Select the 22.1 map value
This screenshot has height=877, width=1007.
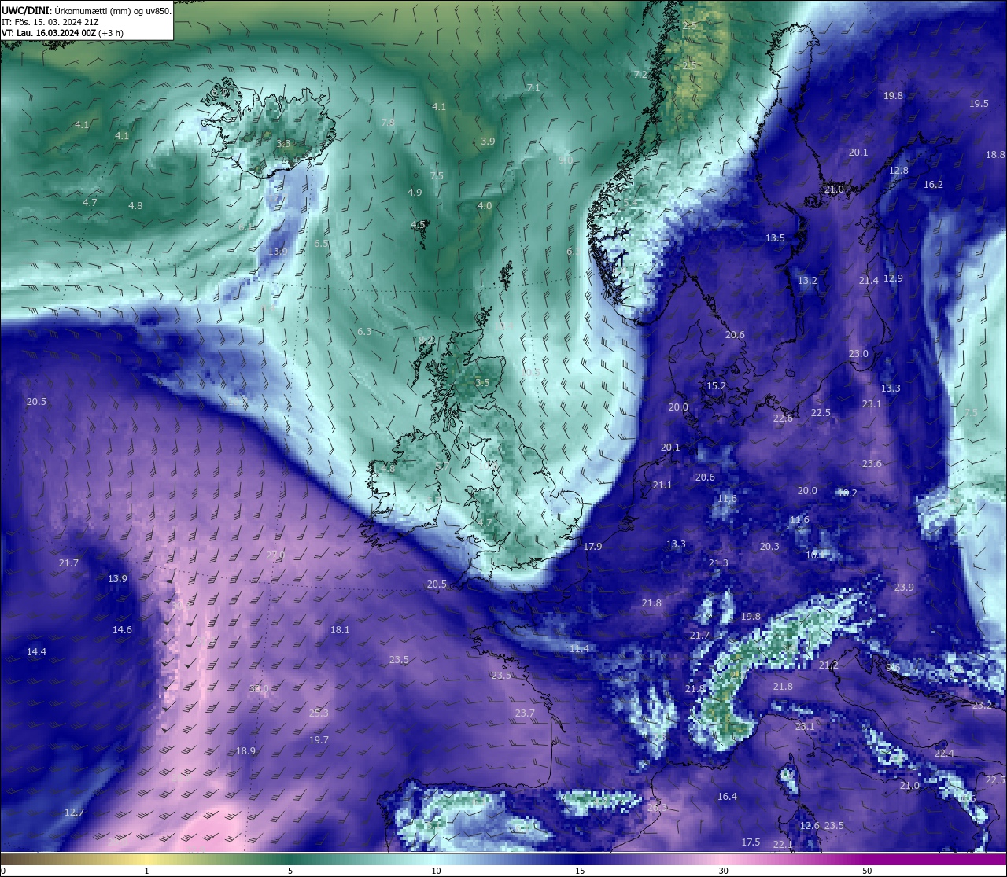(x=783, y=845)
